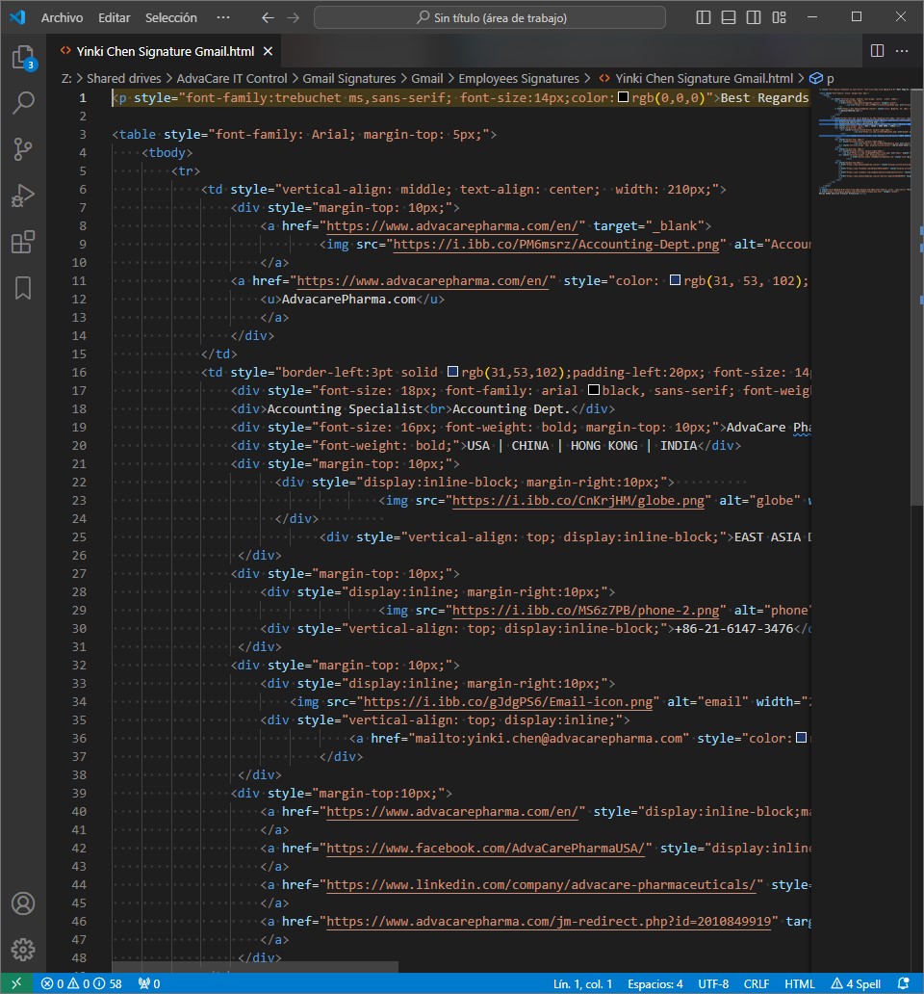Image resolution: width=924 pixels, height=994 pixels.
Task: Go back with the left arrow
Action: click(x=268, y=17)
